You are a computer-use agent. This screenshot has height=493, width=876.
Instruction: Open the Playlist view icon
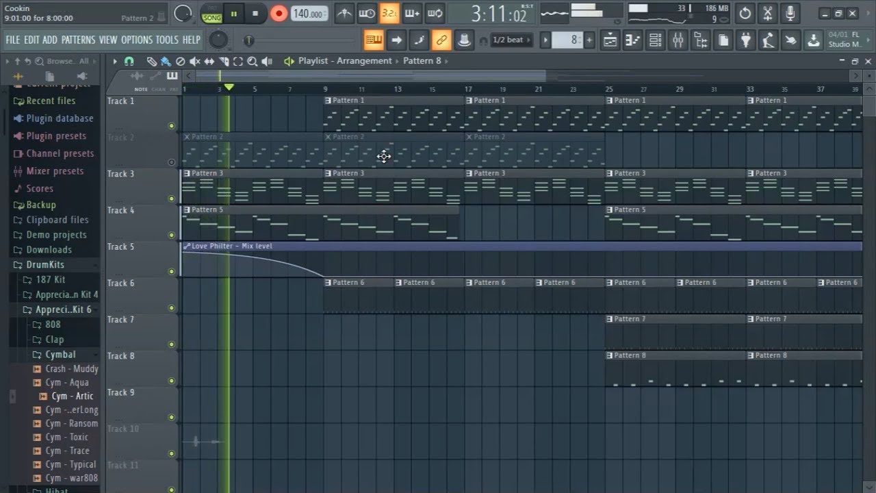(x=609, y=40)
